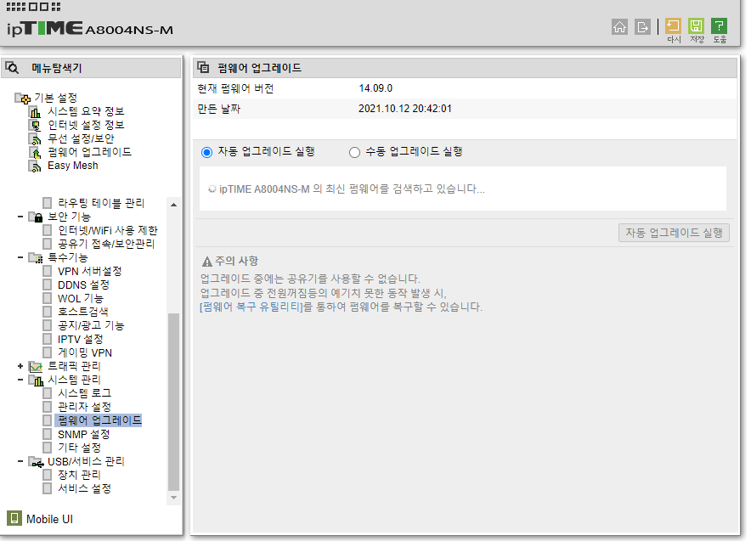The height and width of the screenshot is (541, 751).
Task: Collapse the 보안 기능 tree node
Action: click(20, 217)
